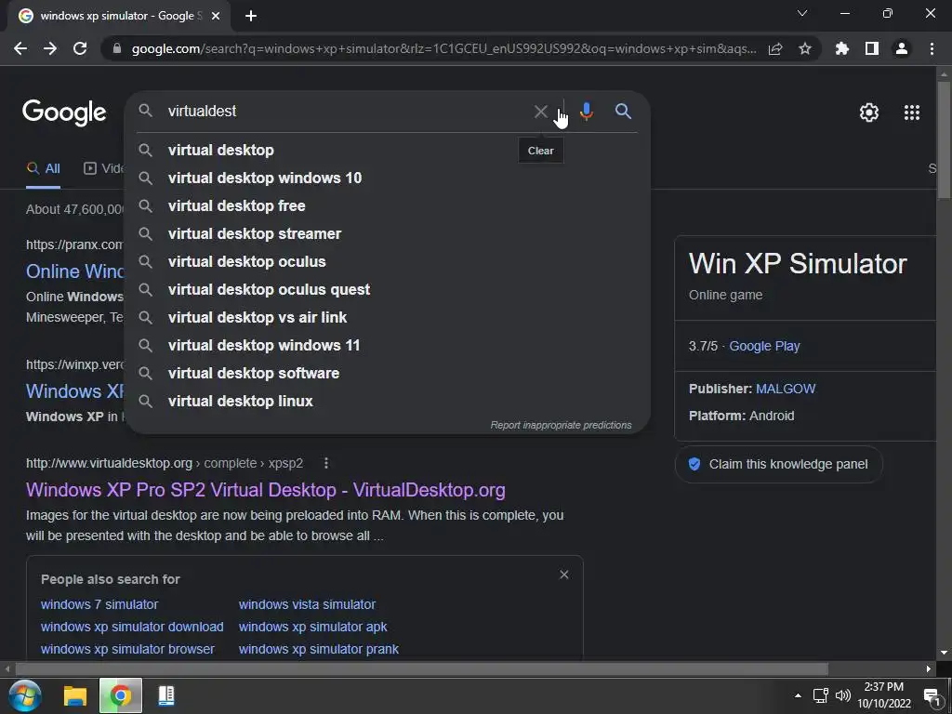
Task: Open the Chrome side panel icon
Action: pos(872,48)
